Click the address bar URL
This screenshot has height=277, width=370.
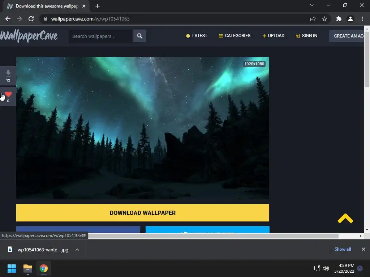click(x=90, y=19)
